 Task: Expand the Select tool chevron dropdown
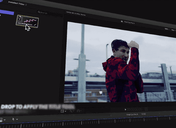coord(17,119)
